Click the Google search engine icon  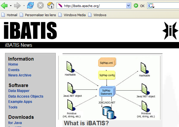coord(151,6)
